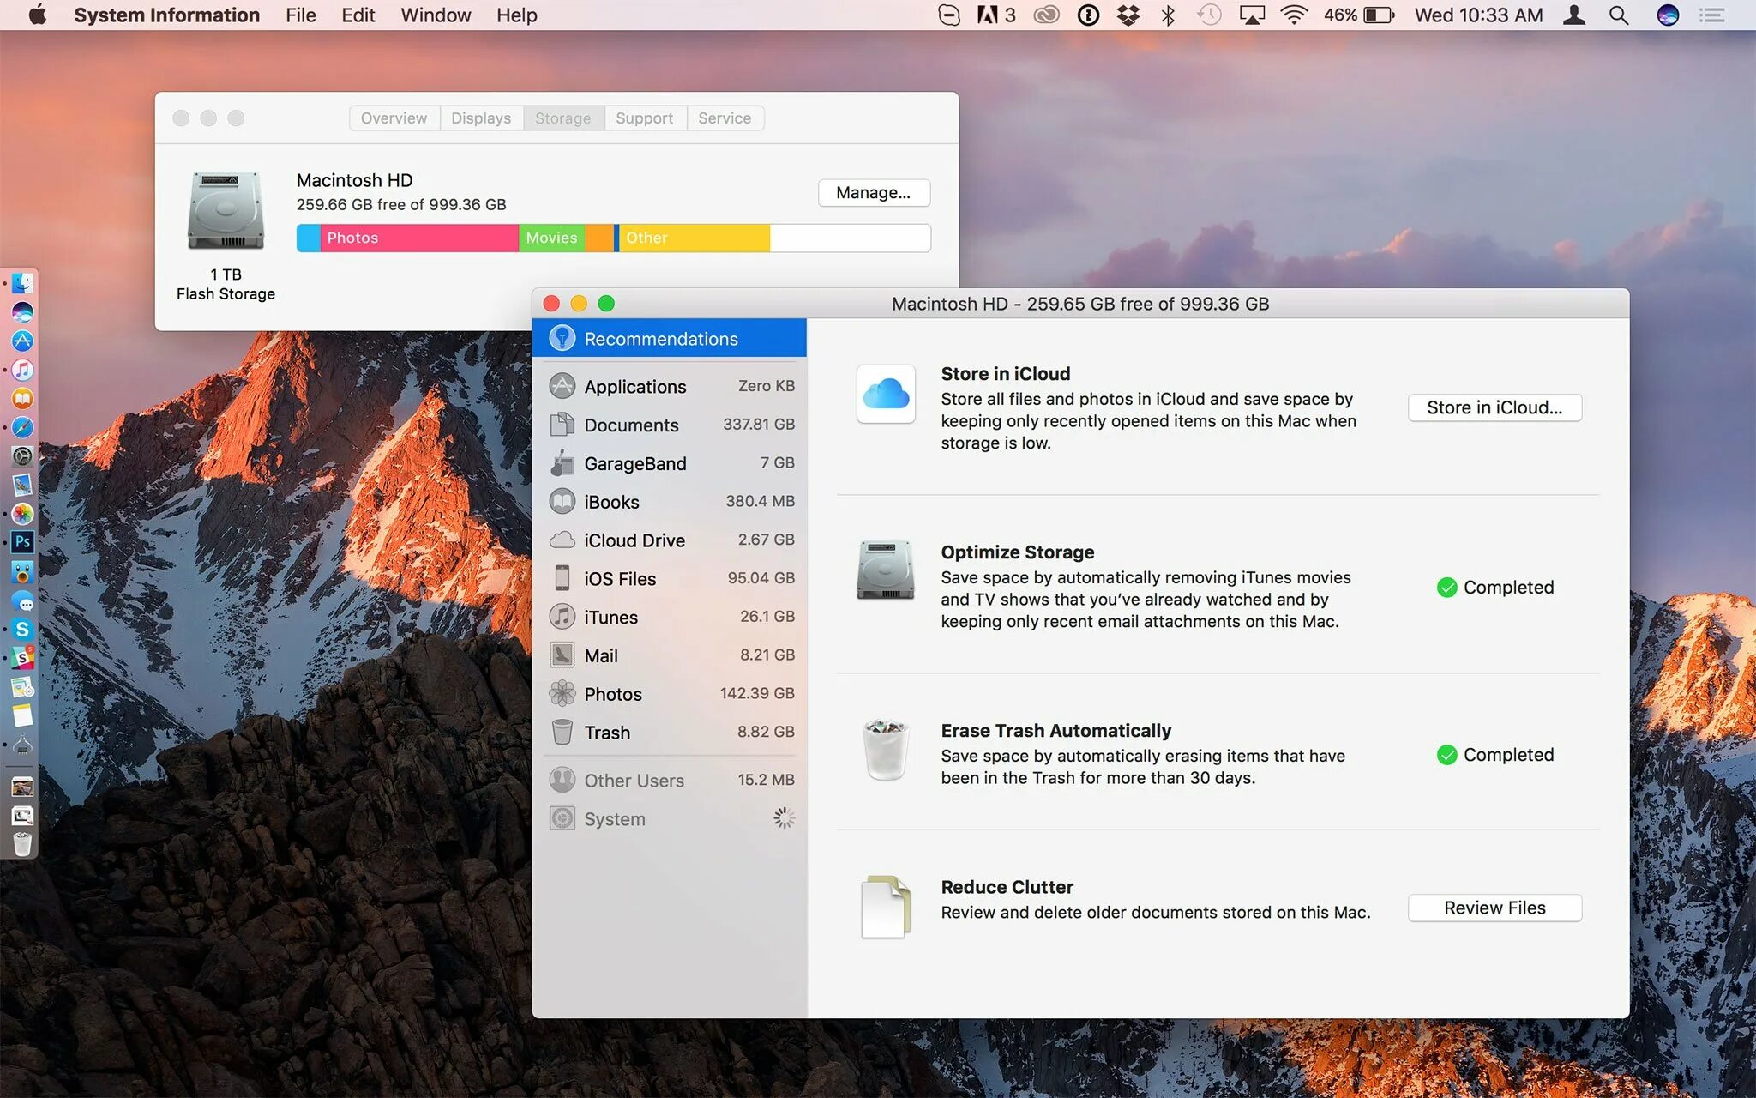1756x1098 pixels.
Task: Select Trash in the storage sidebar
Action: pos(606,733)
